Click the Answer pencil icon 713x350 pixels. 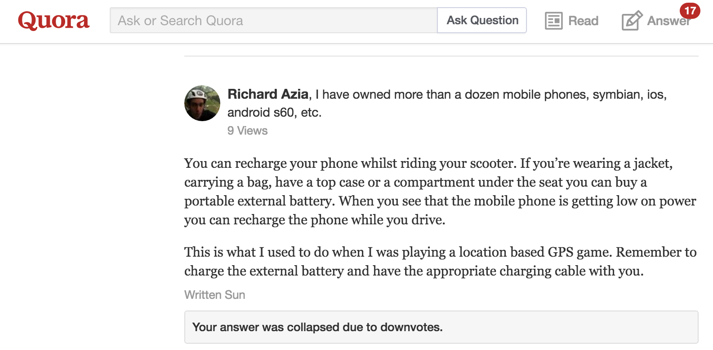click(632, 21)
